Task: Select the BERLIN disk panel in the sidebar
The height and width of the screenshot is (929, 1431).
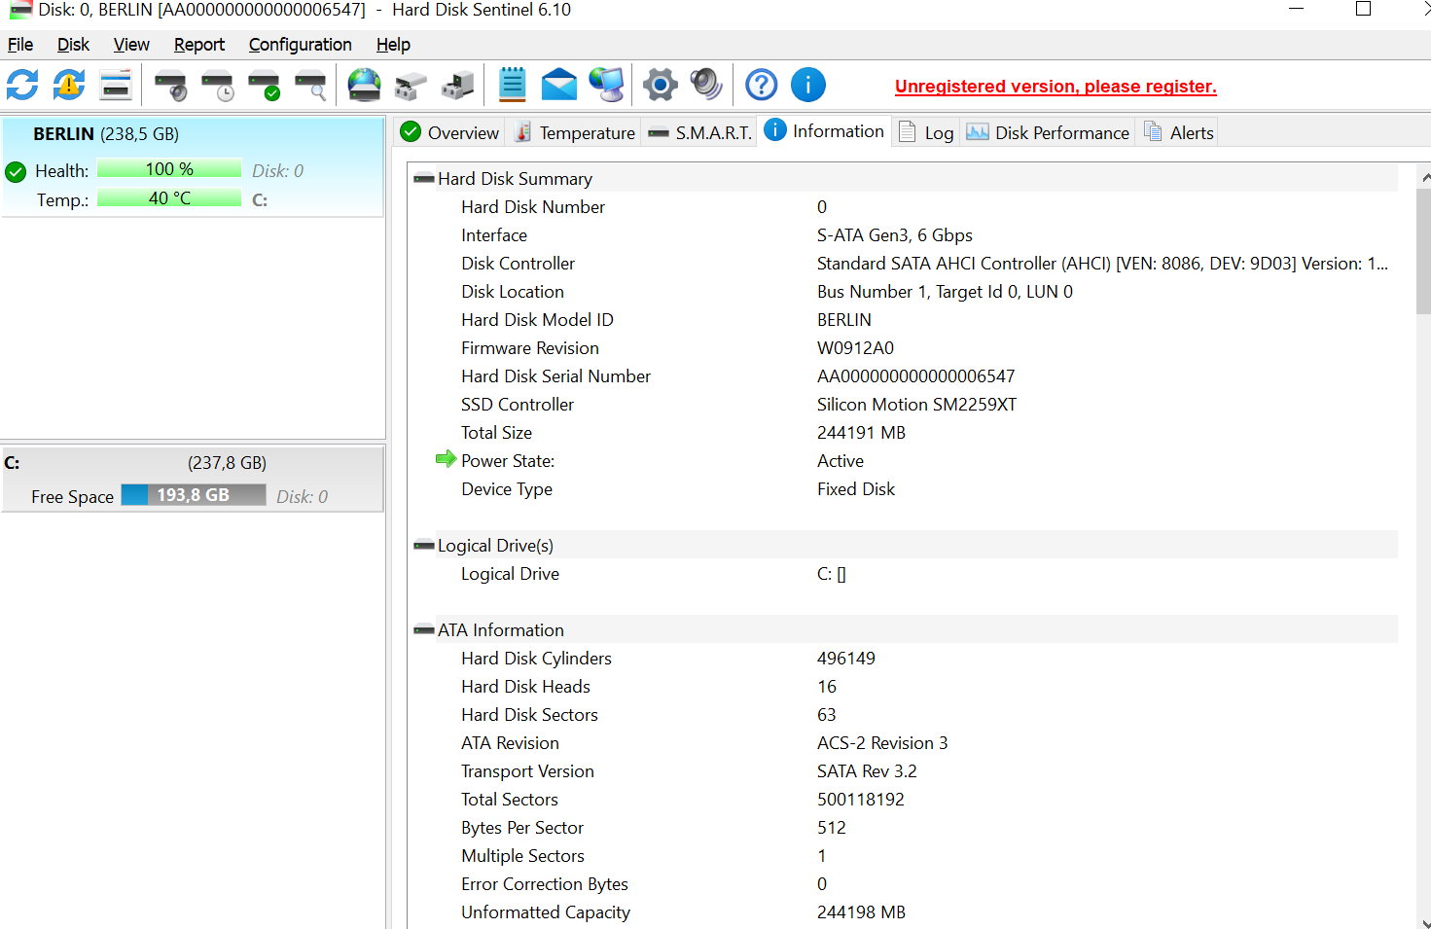Action: pos(192,165)
